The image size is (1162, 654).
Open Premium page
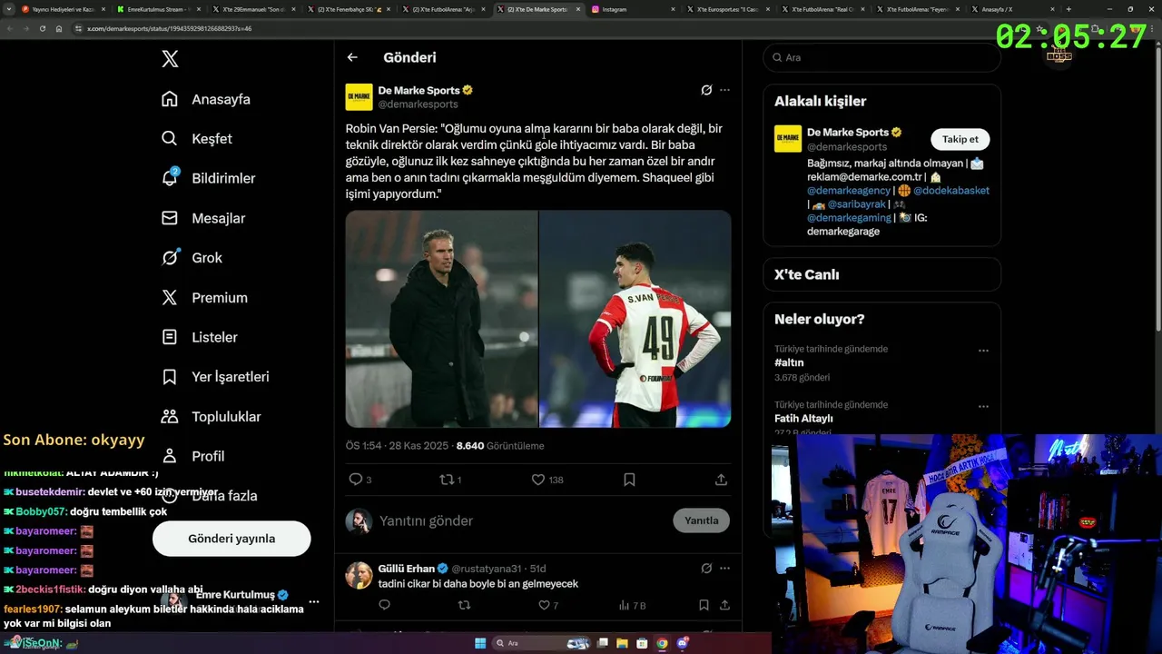pyautogui.click(x=204, y=298)
